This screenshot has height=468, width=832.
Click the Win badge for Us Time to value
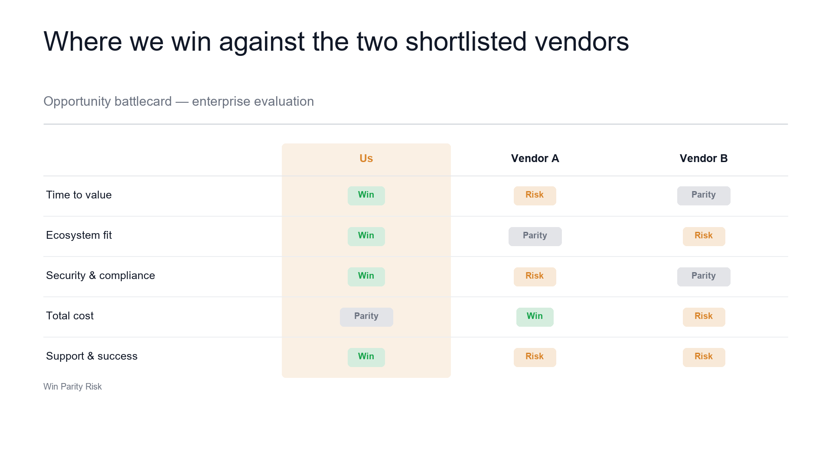click(366, 196)
